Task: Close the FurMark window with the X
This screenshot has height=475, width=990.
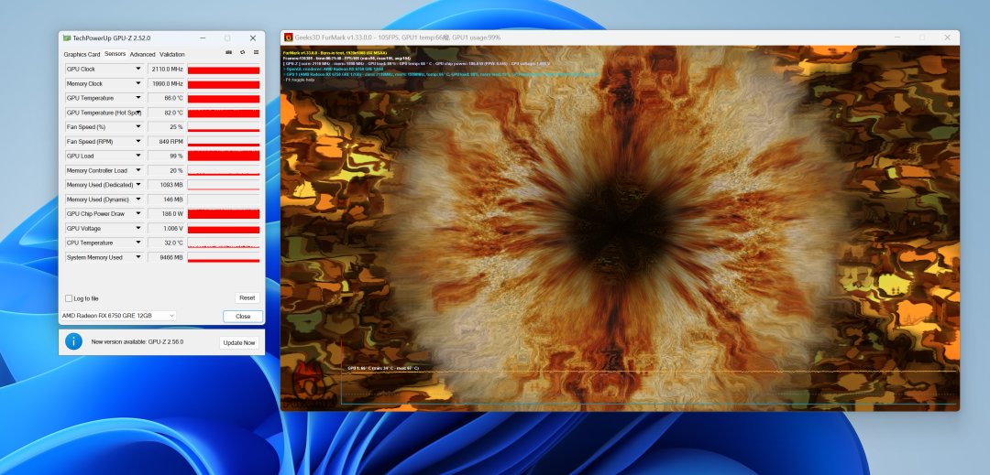Action: point(947,38)
